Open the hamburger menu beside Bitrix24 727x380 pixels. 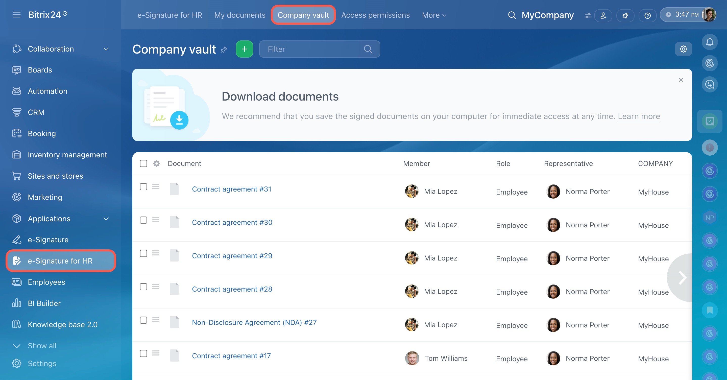click(x=17, y=15)
